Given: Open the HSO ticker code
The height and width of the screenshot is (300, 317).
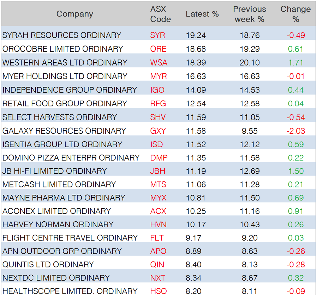Looking at the screenshot, I should (x=158, y=292).
